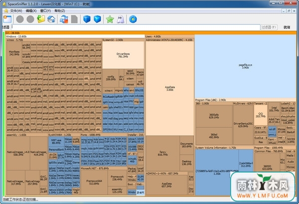Select the Intel 101.7Mb block
This screenshot has height=204, width=299.
[274, 109]
